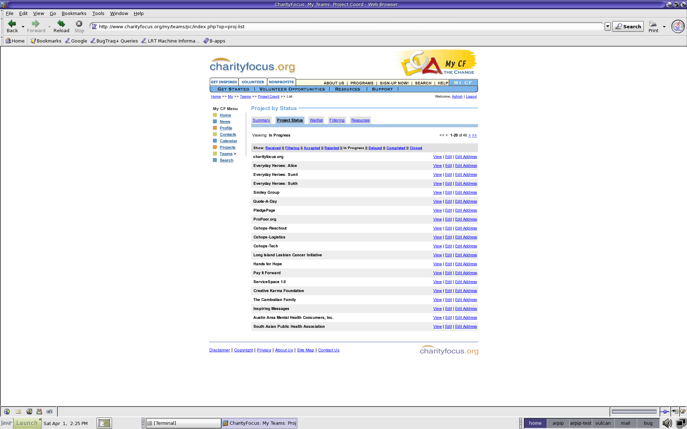Click the navigator globe icon in status bar
Screen dimensions: 687x429
point(7,411)
